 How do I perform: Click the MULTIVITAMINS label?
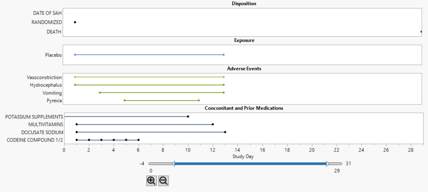tap(46, 125)
